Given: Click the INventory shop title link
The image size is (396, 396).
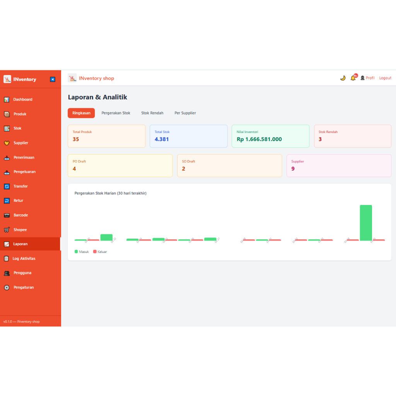Looking at the screenshot, I should (96, 78).
